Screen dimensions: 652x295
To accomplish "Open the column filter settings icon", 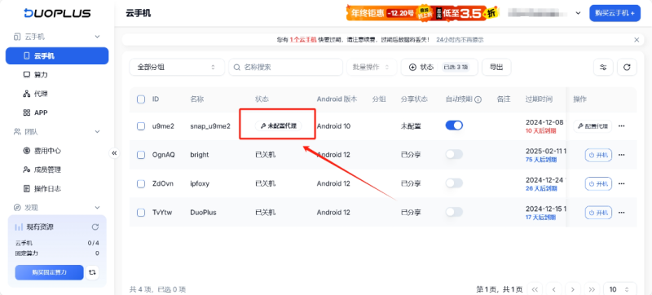I will 603,68.
